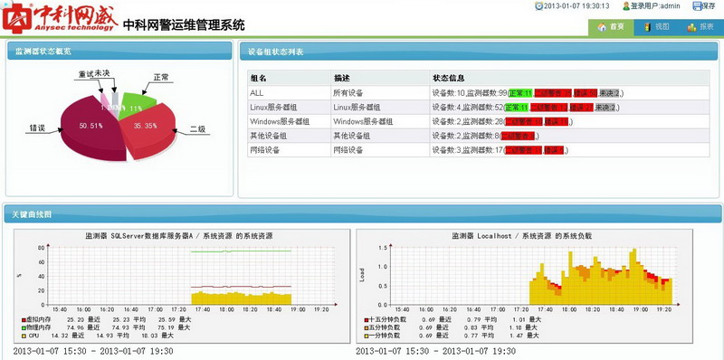Click the 登录用户:admin text

pos(655,6)
